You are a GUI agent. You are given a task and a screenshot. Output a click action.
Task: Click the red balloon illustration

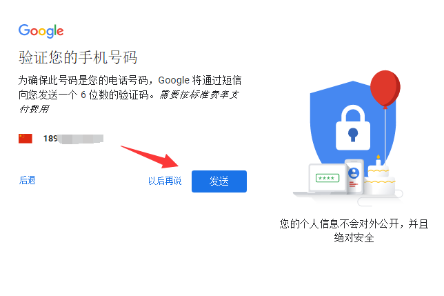pos(385,88)
